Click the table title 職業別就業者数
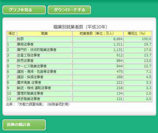 pos(68,27)
